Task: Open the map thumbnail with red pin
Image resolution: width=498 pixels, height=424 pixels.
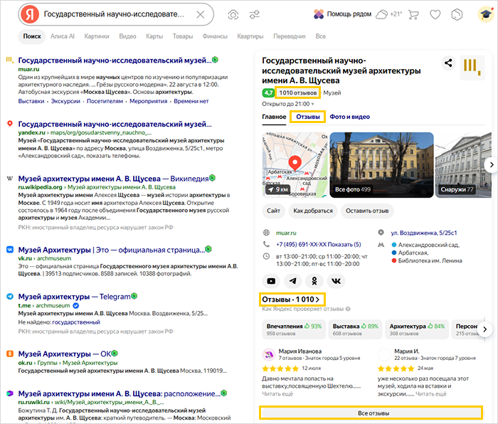Action: [295, 165]
